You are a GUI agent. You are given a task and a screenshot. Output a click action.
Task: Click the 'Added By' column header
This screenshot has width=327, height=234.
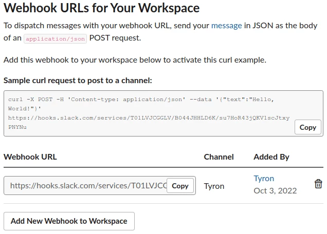coord(271,157)
